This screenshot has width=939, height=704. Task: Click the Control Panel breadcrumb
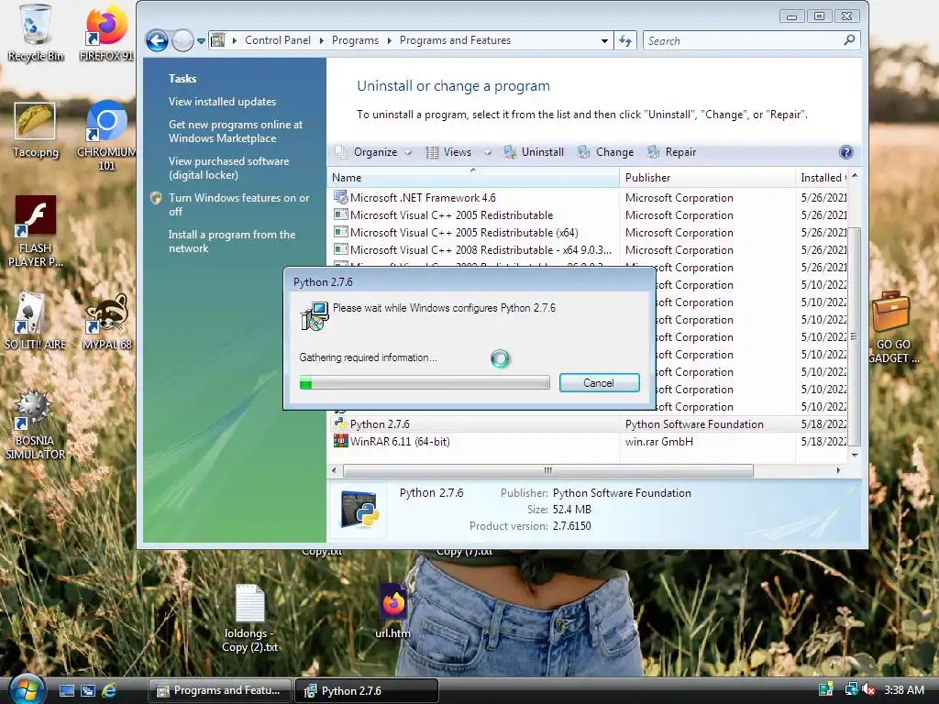click(x=278, y=40)
